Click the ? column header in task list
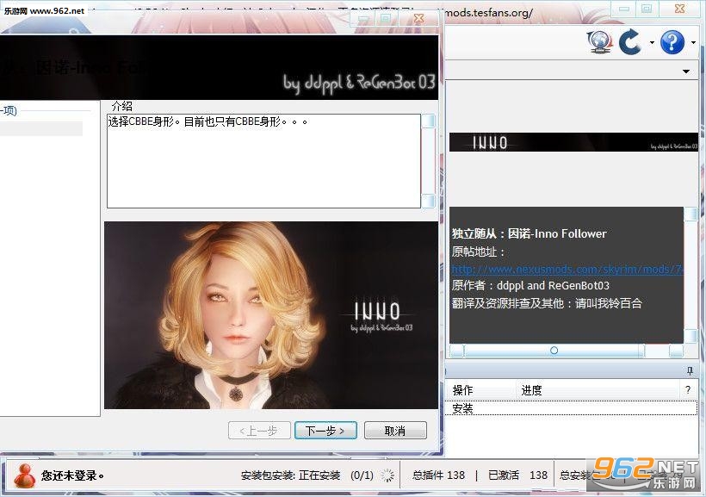 point(688,390)
